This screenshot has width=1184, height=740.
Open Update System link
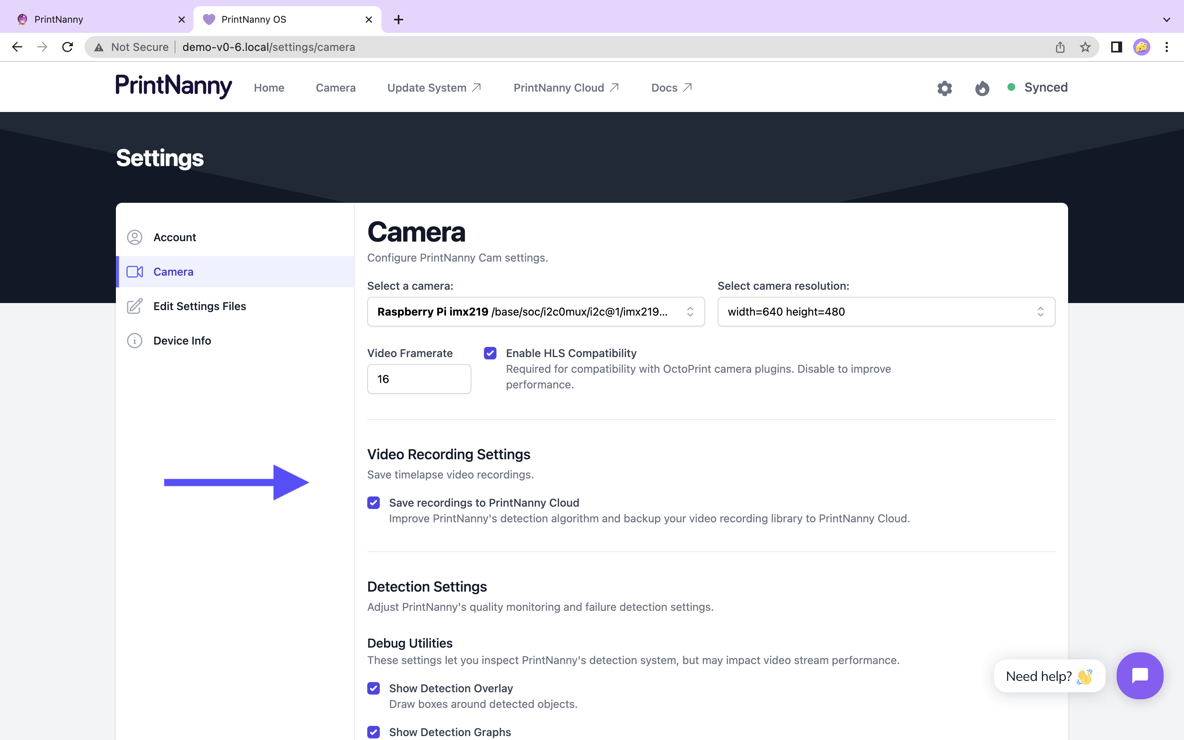point(434,88)
